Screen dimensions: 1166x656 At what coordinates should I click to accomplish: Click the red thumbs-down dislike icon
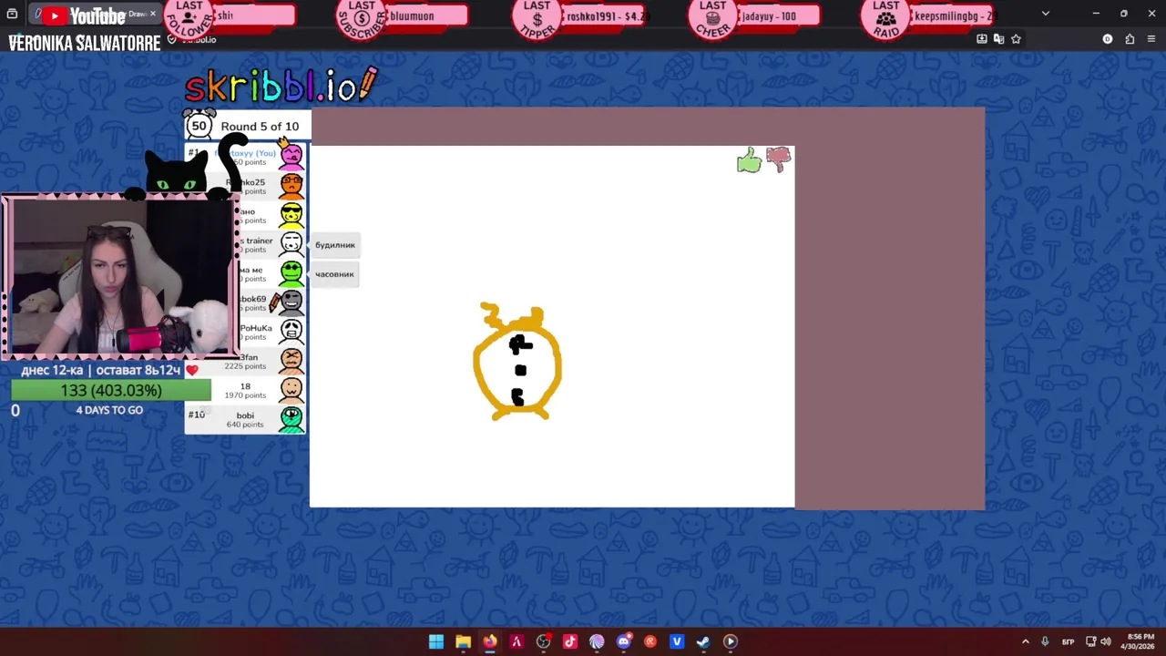[x=779, y=159]
